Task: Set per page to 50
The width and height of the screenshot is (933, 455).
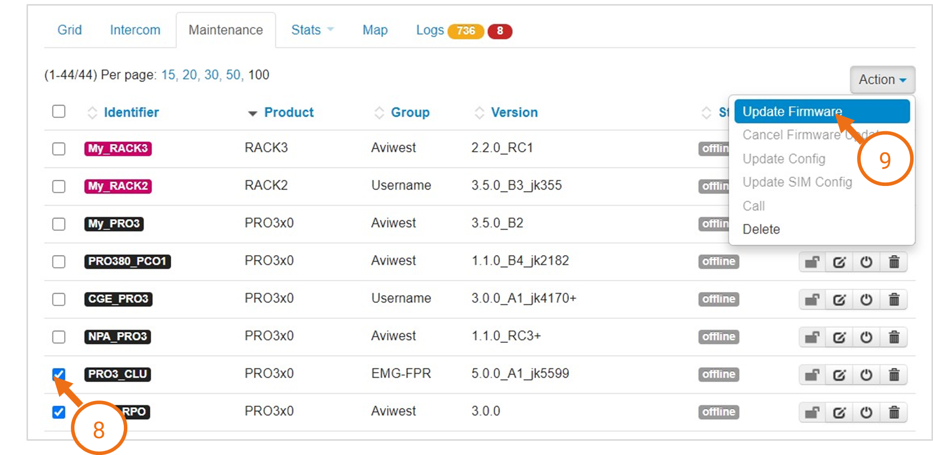Action: [233, 75]
